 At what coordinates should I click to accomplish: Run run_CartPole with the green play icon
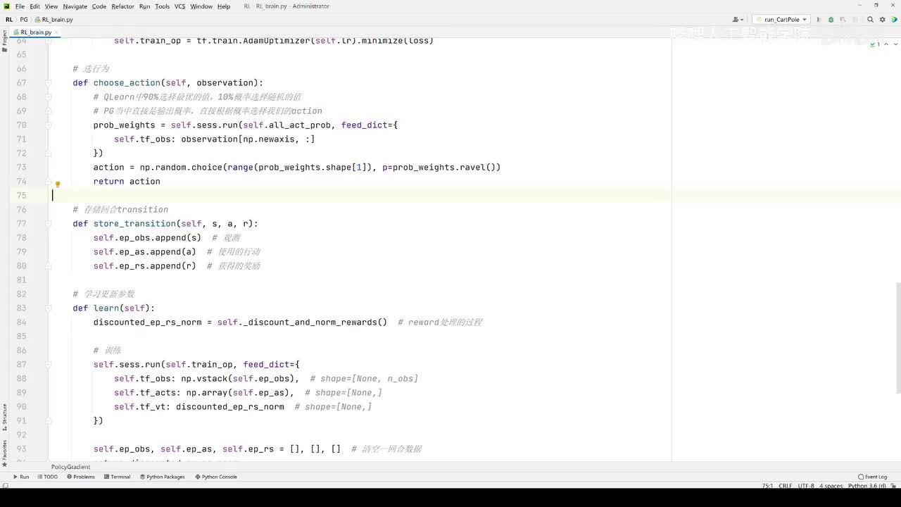(819, 20)
